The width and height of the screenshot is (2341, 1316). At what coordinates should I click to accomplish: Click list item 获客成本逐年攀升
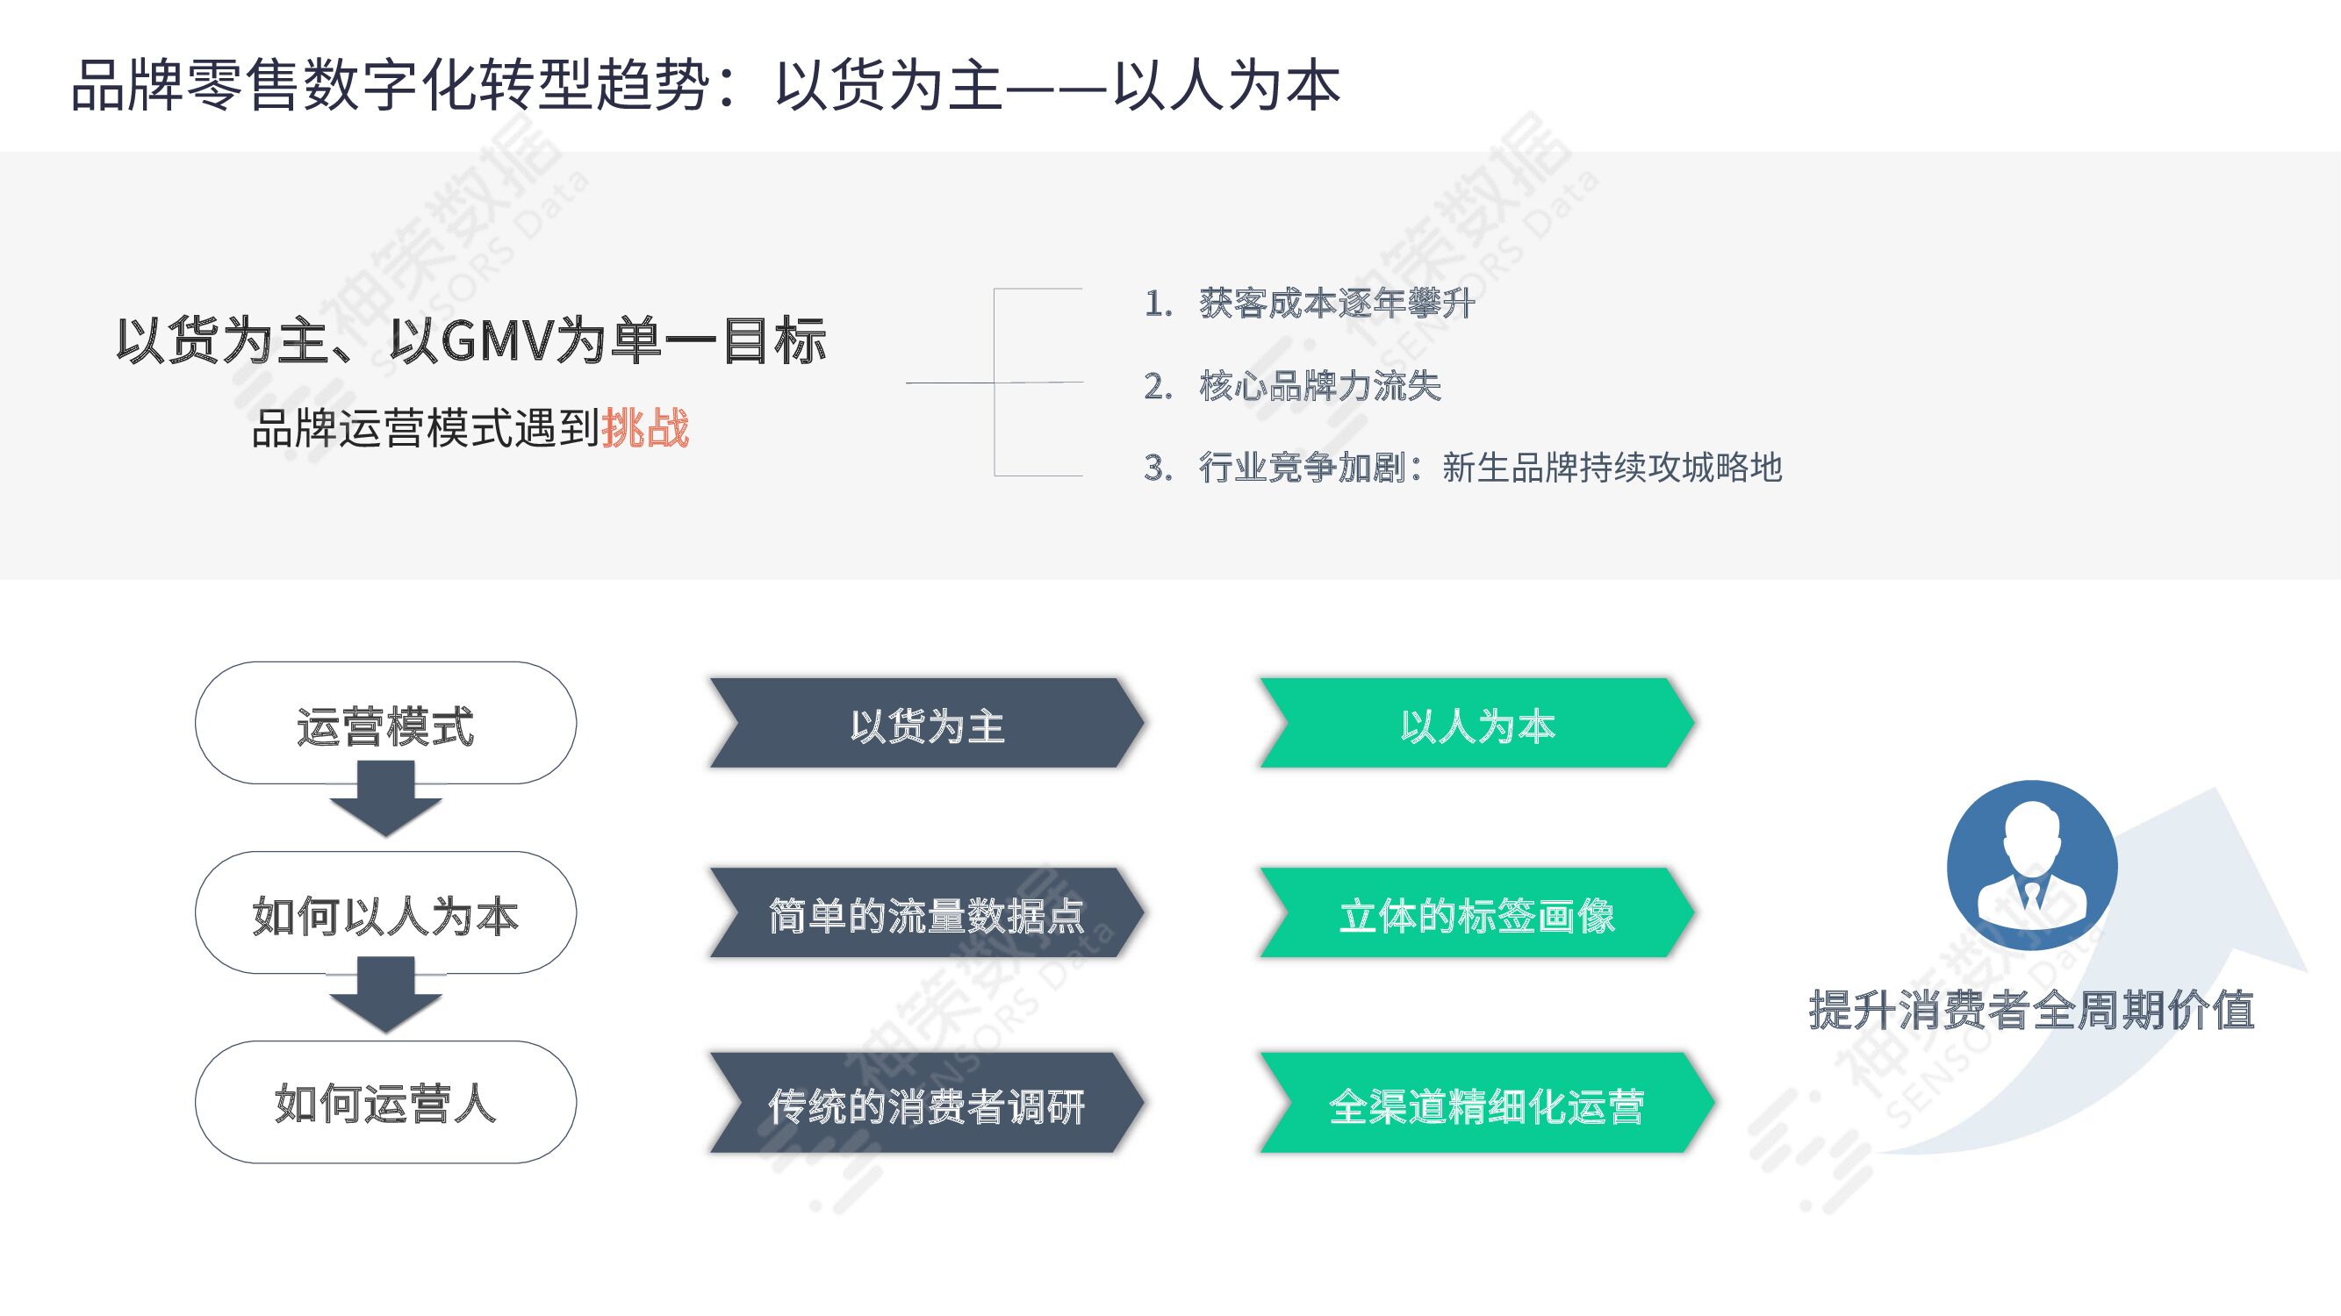1336,304
